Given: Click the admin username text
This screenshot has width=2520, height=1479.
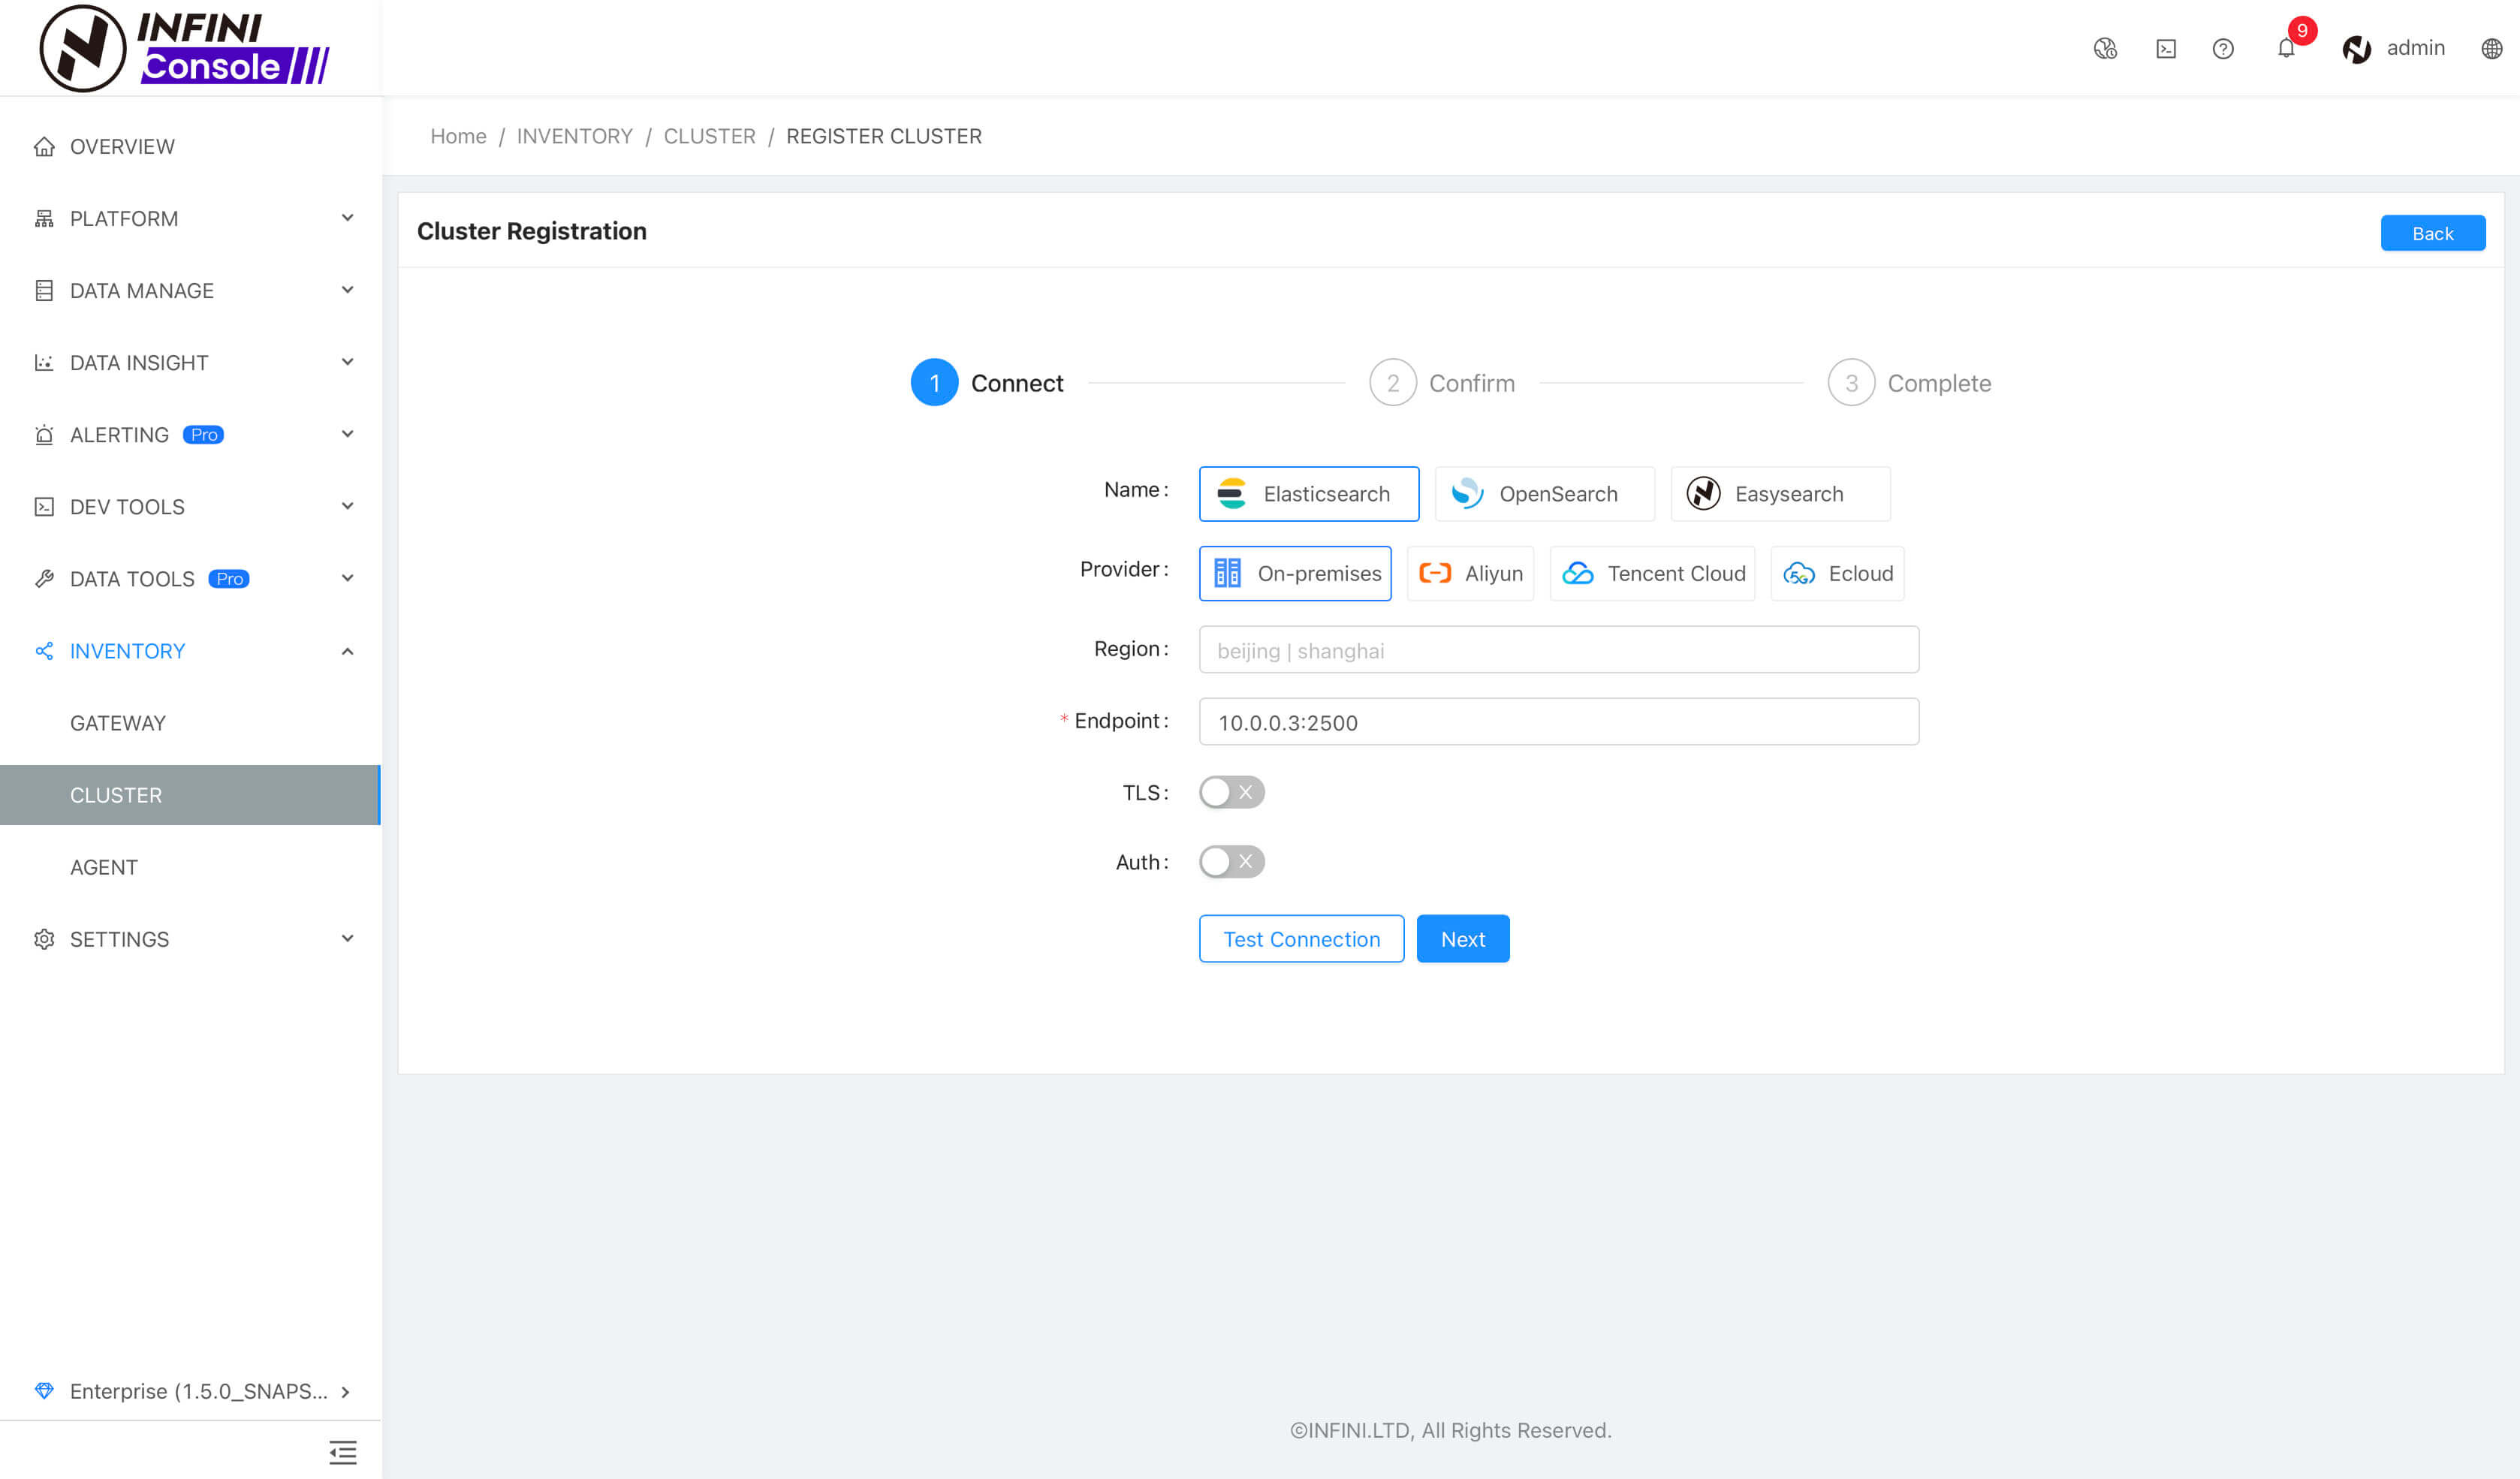Looking at the screenshot, I should pos(2415,48).
